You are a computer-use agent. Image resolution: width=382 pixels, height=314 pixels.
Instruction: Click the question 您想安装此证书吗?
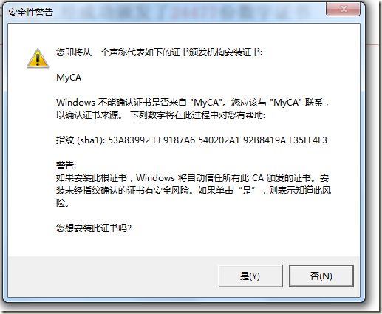94,228
